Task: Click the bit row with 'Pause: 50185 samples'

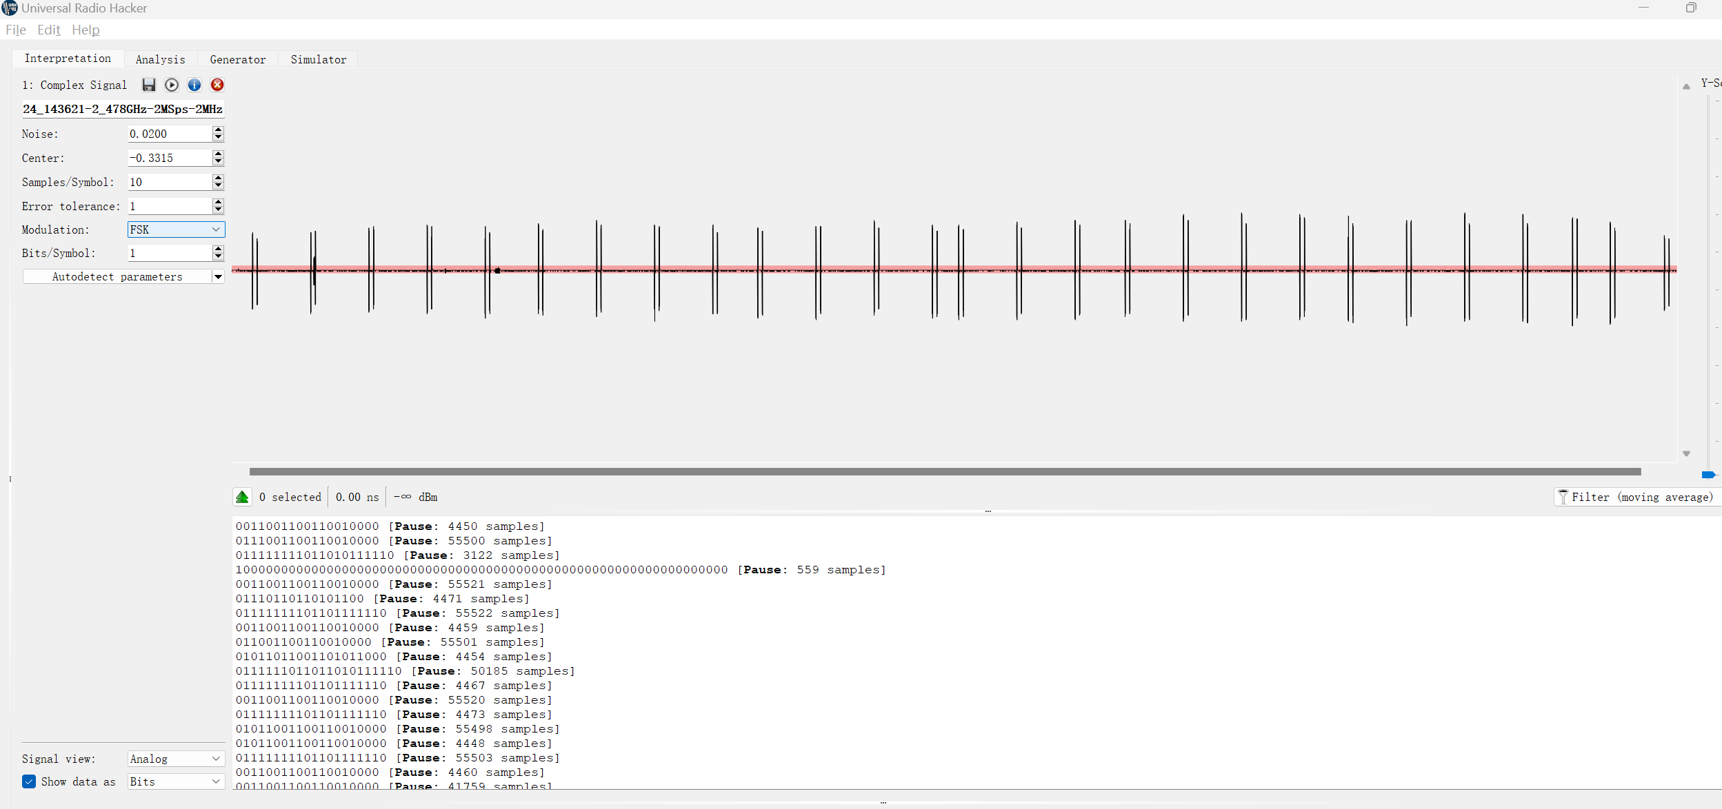Action: tap(406, 671)
